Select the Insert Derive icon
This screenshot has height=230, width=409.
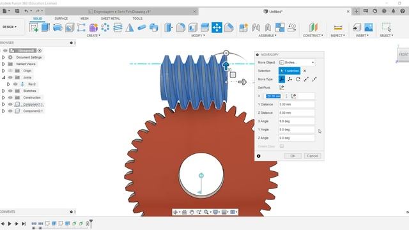coord(357,27)
